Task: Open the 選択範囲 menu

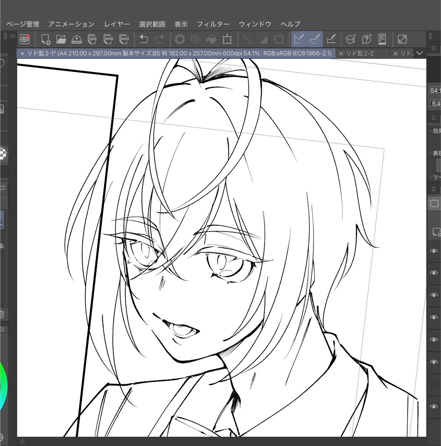Action: click(x=152, y=24)
